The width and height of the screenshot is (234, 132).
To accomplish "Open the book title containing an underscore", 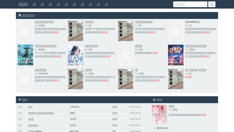I will point(196,70).
